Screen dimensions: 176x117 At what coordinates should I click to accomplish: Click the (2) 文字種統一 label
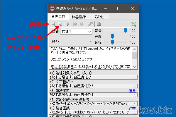click(x=61, y=82)
